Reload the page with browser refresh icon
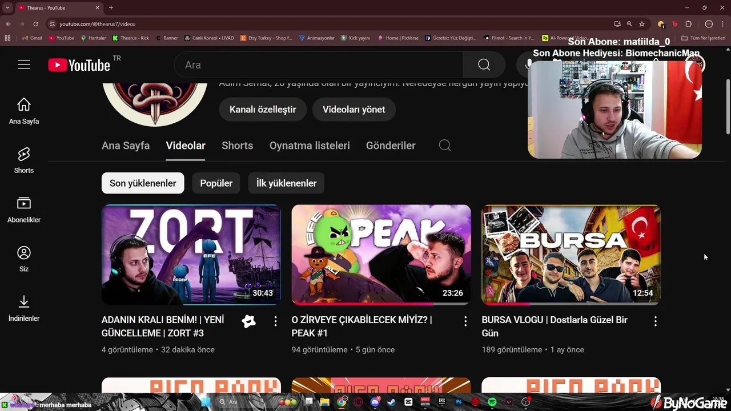The width and height of the screenshot is (731, 411). (35, 24)
